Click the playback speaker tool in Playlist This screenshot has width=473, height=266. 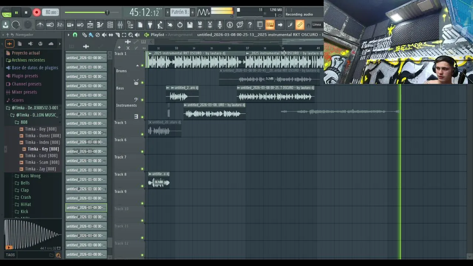137,35
